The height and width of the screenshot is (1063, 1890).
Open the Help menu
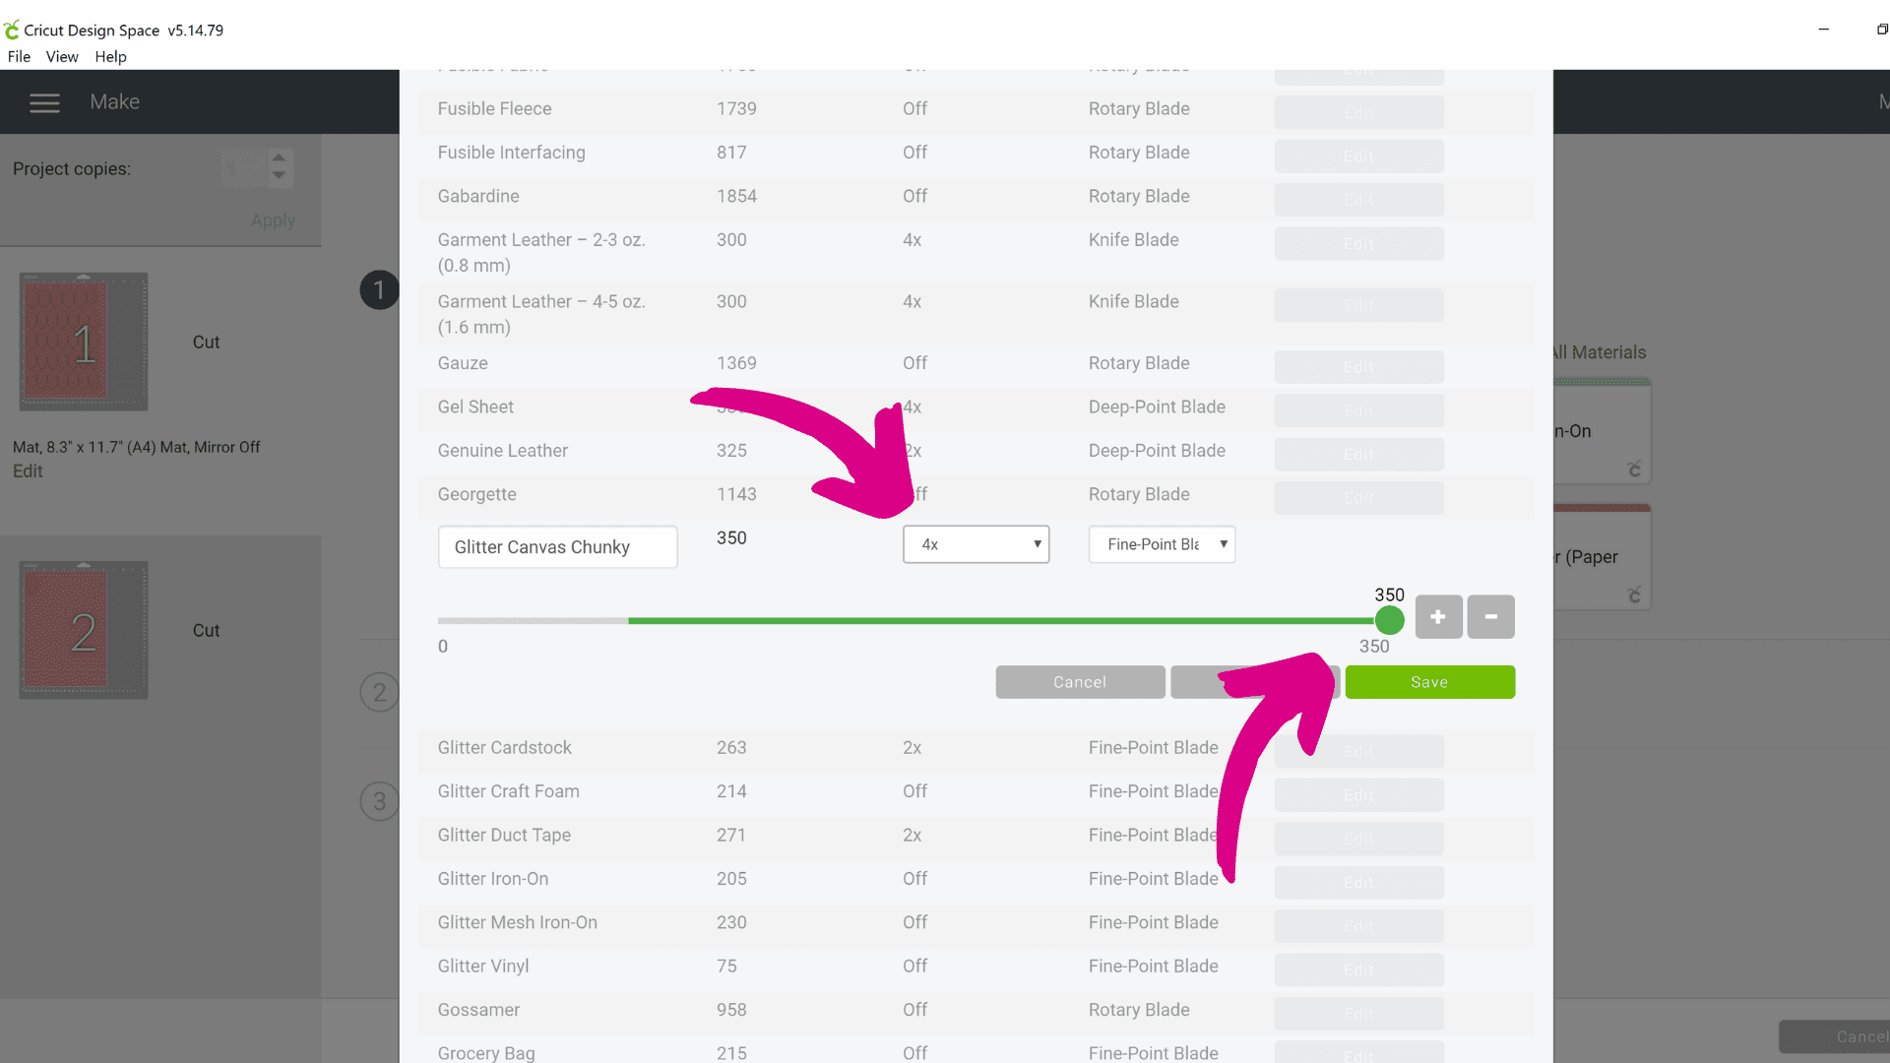[x=110, y=57]
